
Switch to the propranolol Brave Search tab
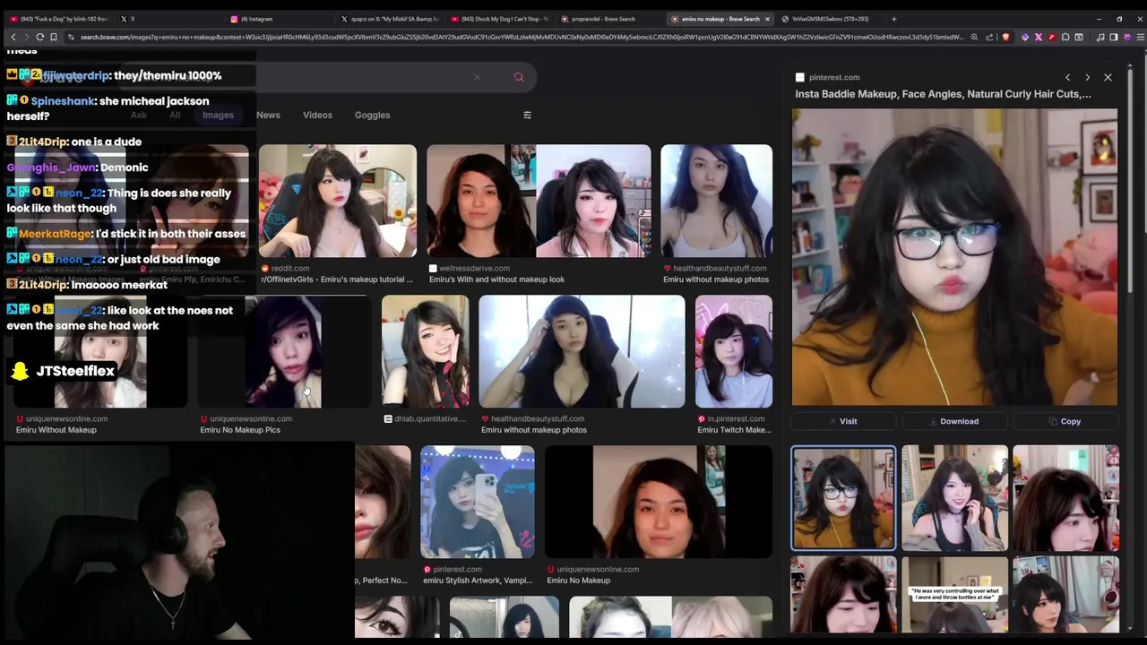click(x=610, y=19)
